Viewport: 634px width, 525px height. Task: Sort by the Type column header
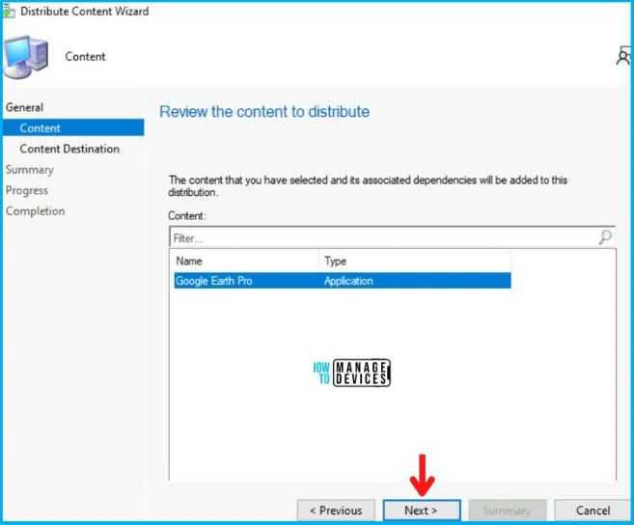point(415,261)
